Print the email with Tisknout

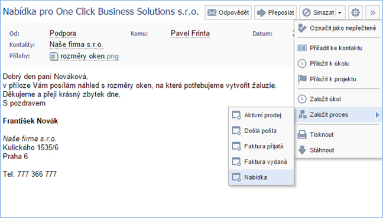[x=338, y=134]
